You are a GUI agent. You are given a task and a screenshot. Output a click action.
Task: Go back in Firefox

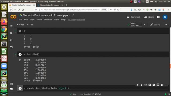tap(11, 10)
